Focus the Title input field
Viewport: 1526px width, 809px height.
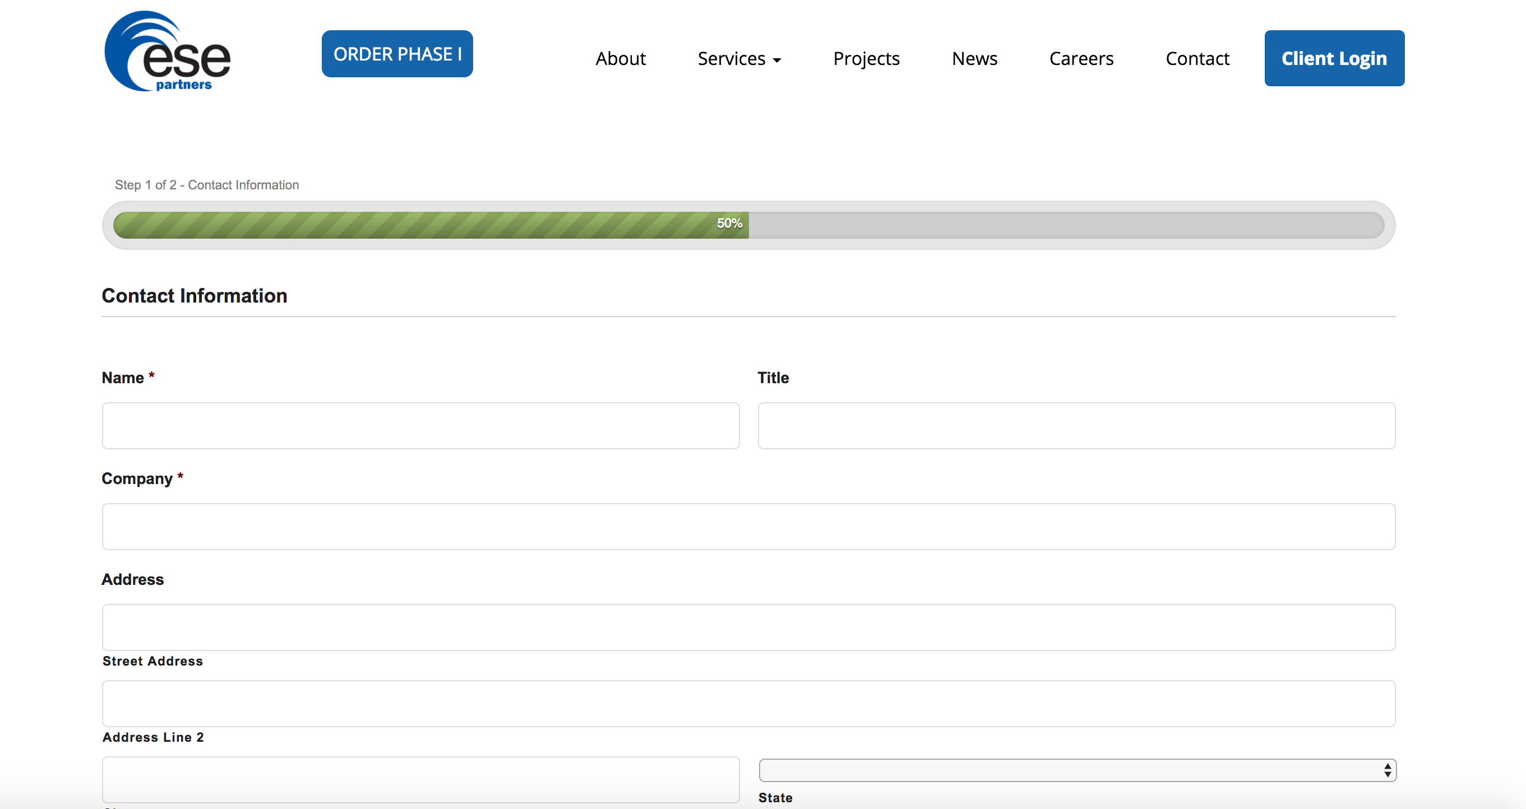tap(1076, 426)
